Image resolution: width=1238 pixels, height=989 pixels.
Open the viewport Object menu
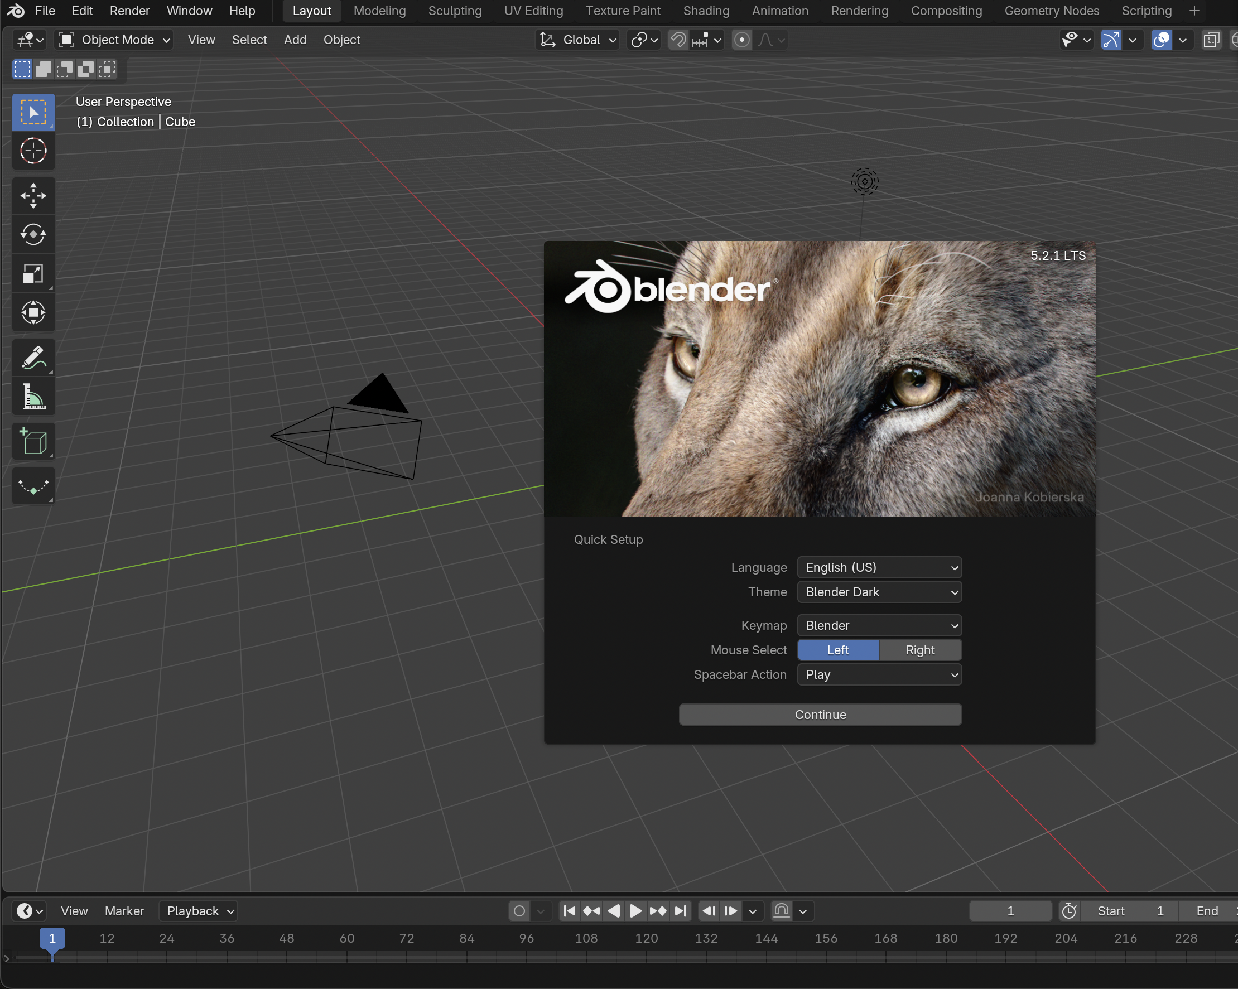point(341,40)
